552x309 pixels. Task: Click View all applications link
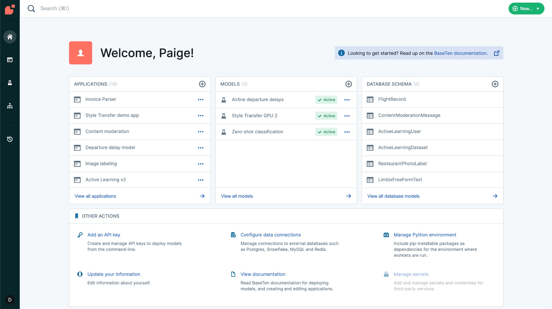coord(95,196)
